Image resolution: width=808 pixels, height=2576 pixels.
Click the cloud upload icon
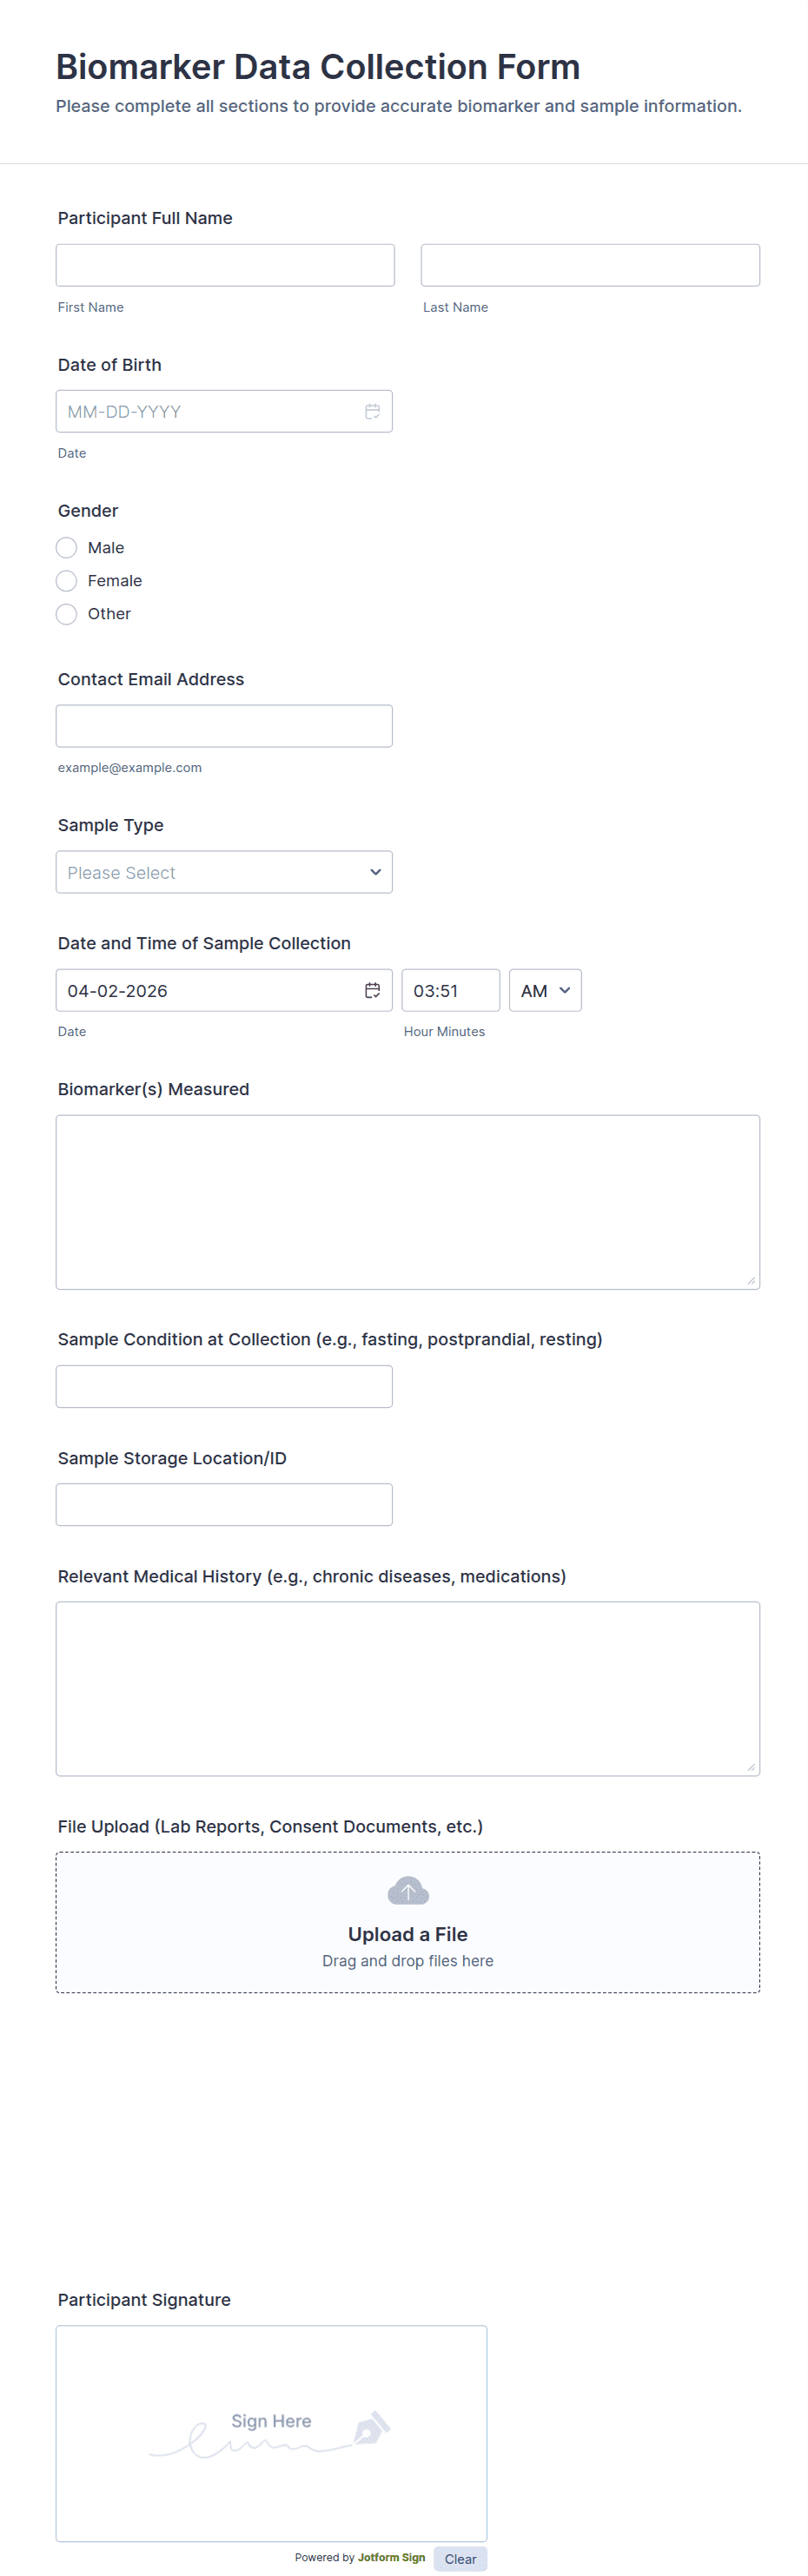tap(408, 1890)
